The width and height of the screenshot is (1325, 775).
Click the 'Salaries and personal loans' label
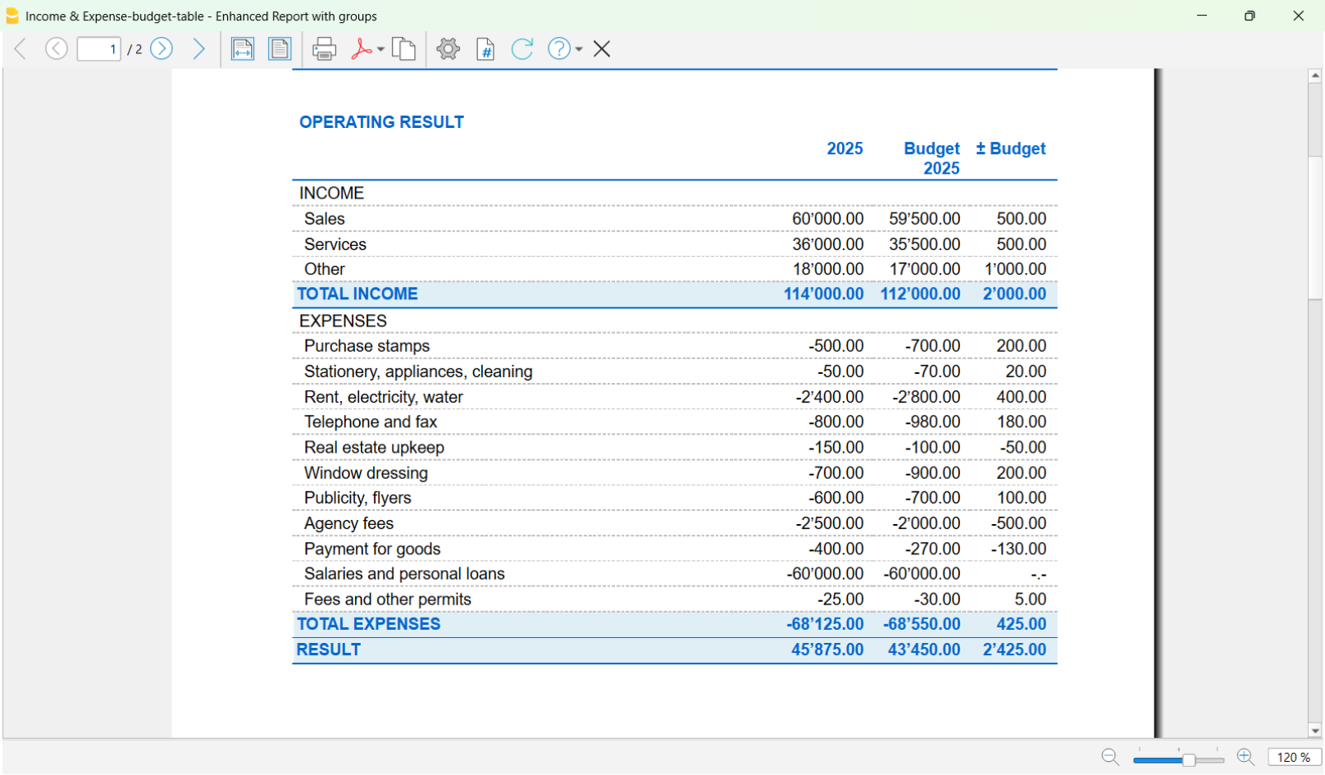coord(404,574)
